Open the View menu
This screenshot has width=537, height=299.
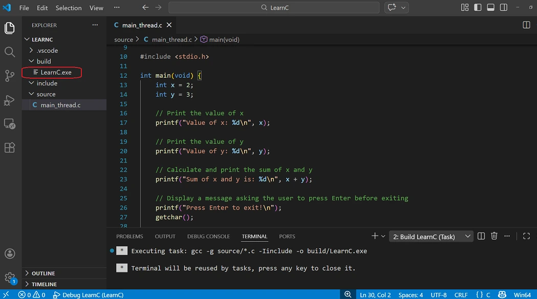(x=96, y=8)
